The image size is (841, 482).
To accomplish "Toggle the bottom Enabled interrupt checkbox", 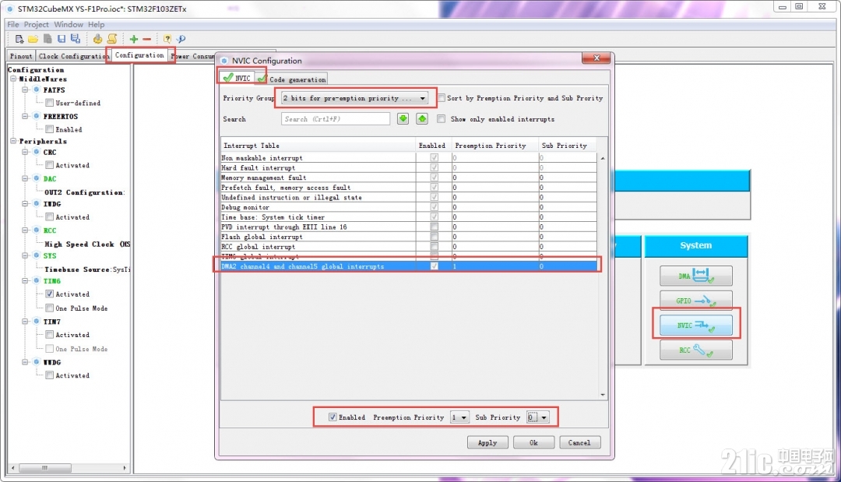I will (x=333, y=417).
